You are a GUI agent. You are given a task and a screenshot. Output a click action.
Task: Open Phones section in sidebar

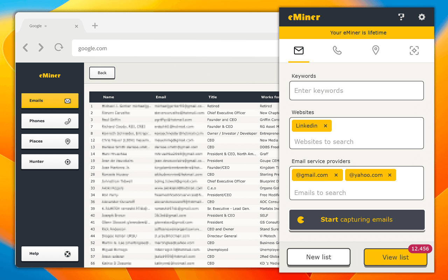tap(50, 121)
